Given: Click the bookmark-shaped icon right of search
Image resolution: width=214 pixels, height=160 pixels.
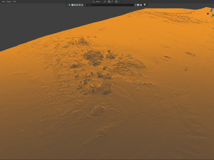Looking at the screenshot, I should point(138,5).
